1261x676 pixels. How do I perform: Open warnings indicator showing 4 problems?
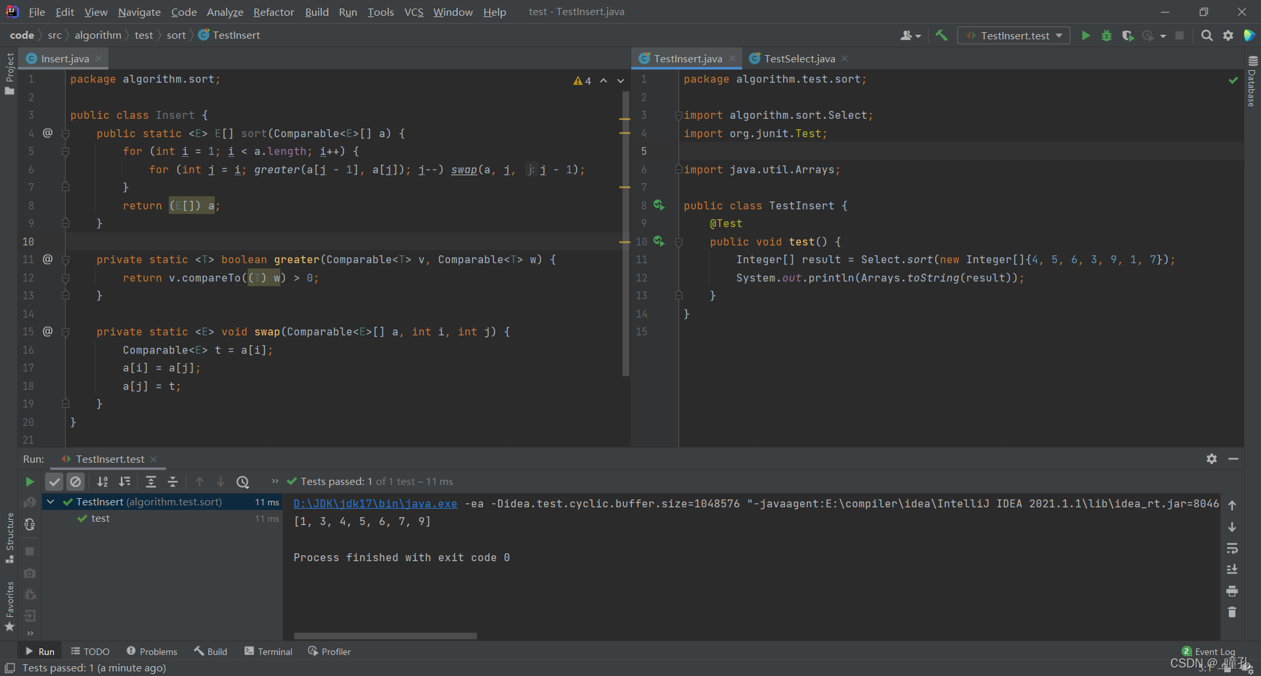tap(582, 81)
